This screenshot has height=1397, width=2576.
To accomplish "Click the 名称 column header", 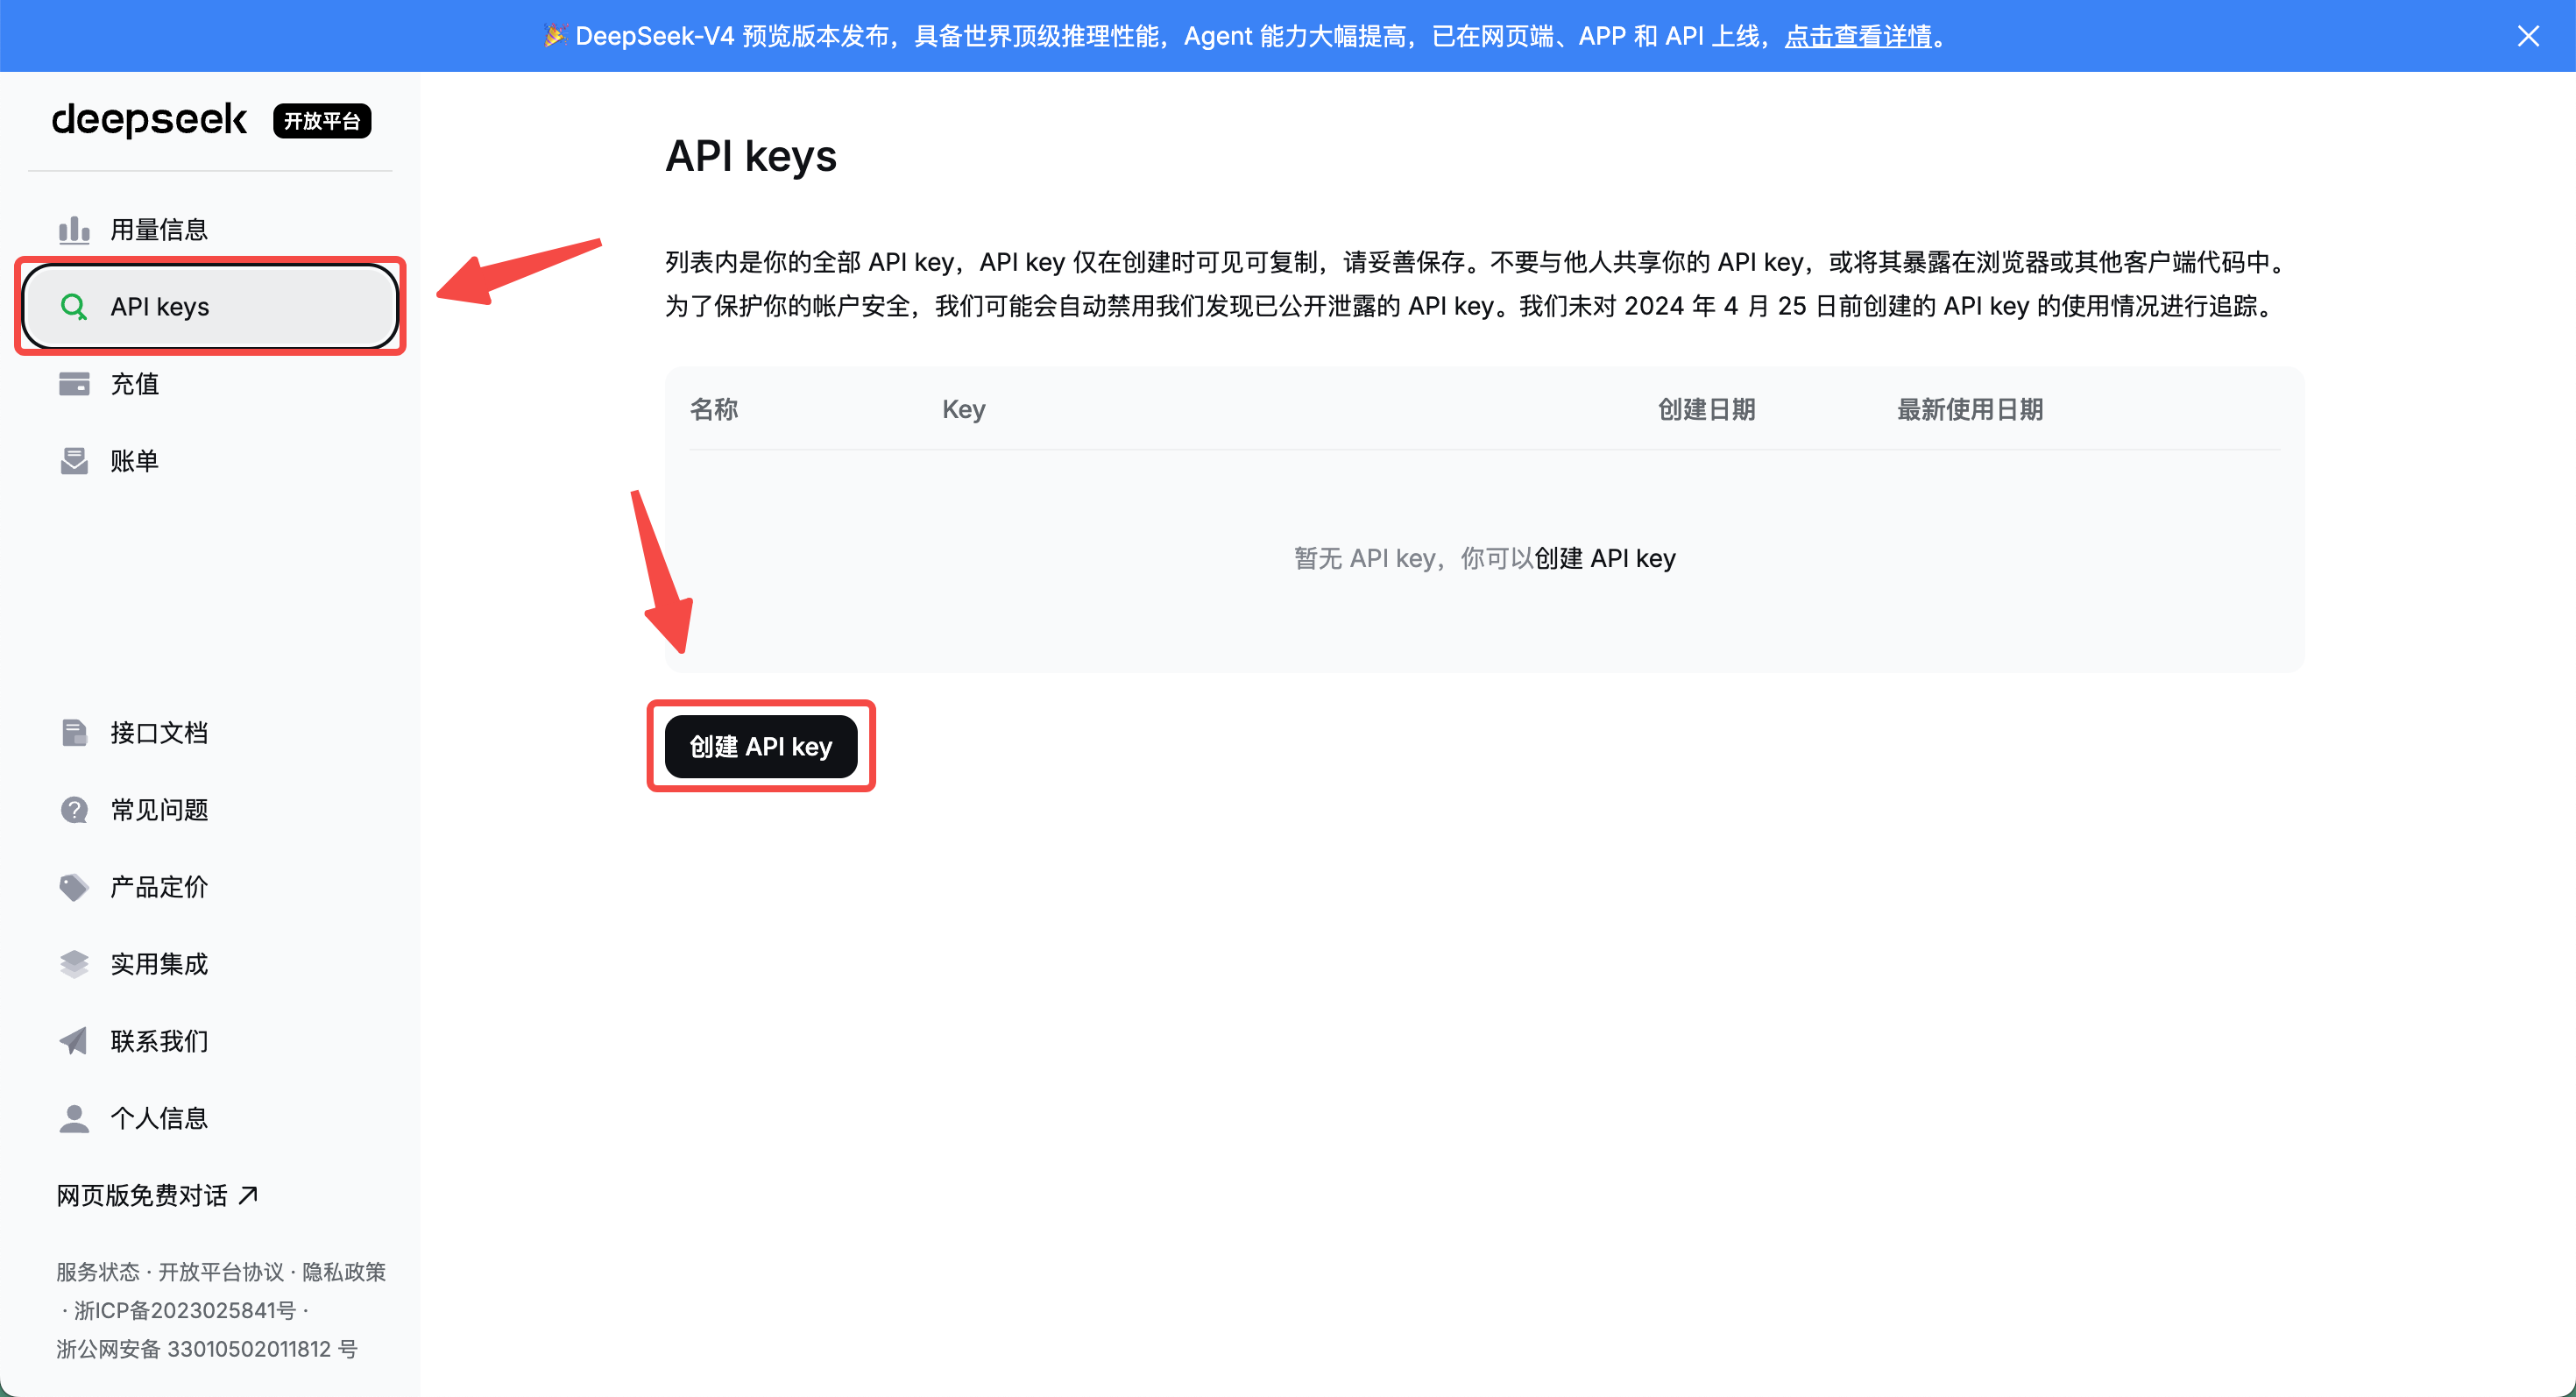I will pyautogui.click(x=714, y=409).
